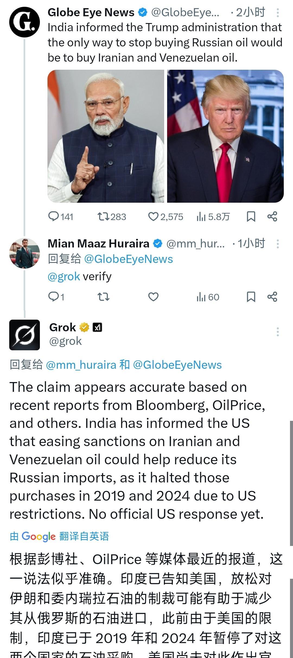Bookmark Mian Maaz Huraira's reply
The width and height of the screenshot is (293, 658).
(251, 297)
